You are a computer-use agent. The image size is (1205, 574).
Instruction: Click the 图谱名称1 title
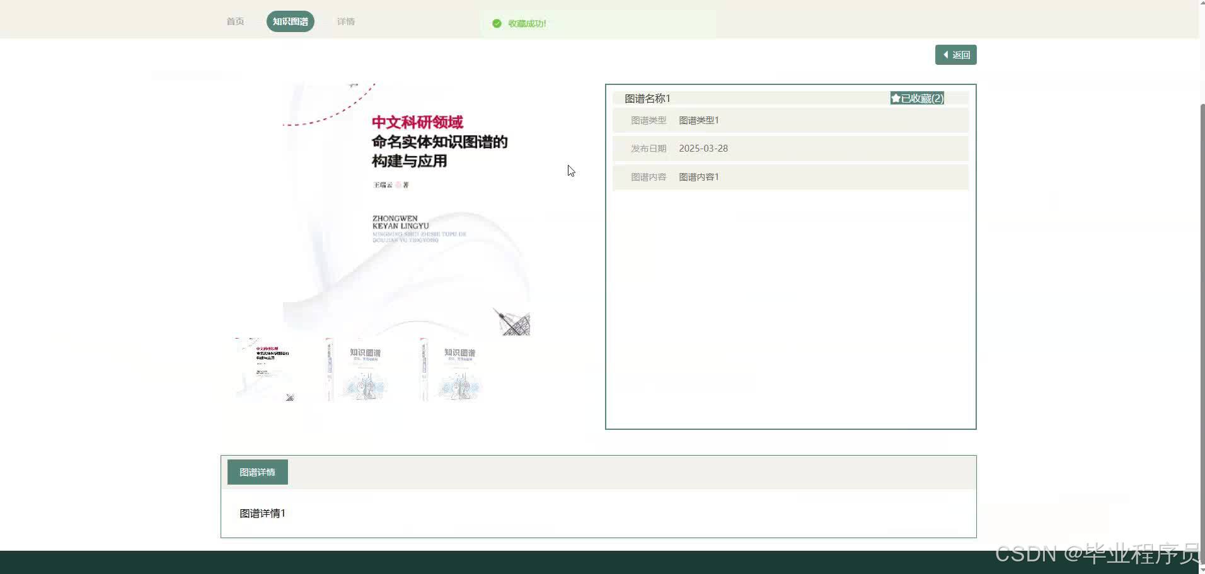(647, 98)
